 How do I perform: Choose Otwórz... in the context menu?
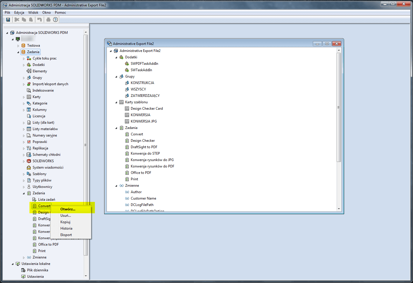[x=67, y=209]
